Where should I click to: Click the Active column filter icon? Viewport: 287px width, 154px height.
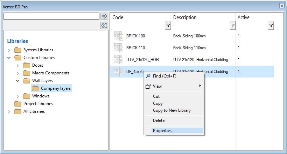[x=271, y=25]
